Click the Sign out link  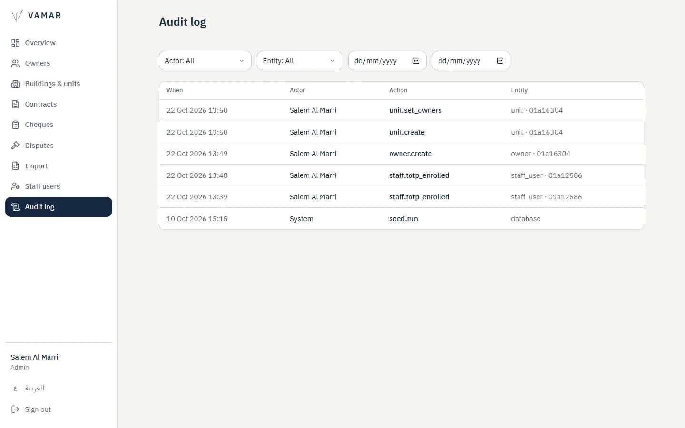coord(59,409)
